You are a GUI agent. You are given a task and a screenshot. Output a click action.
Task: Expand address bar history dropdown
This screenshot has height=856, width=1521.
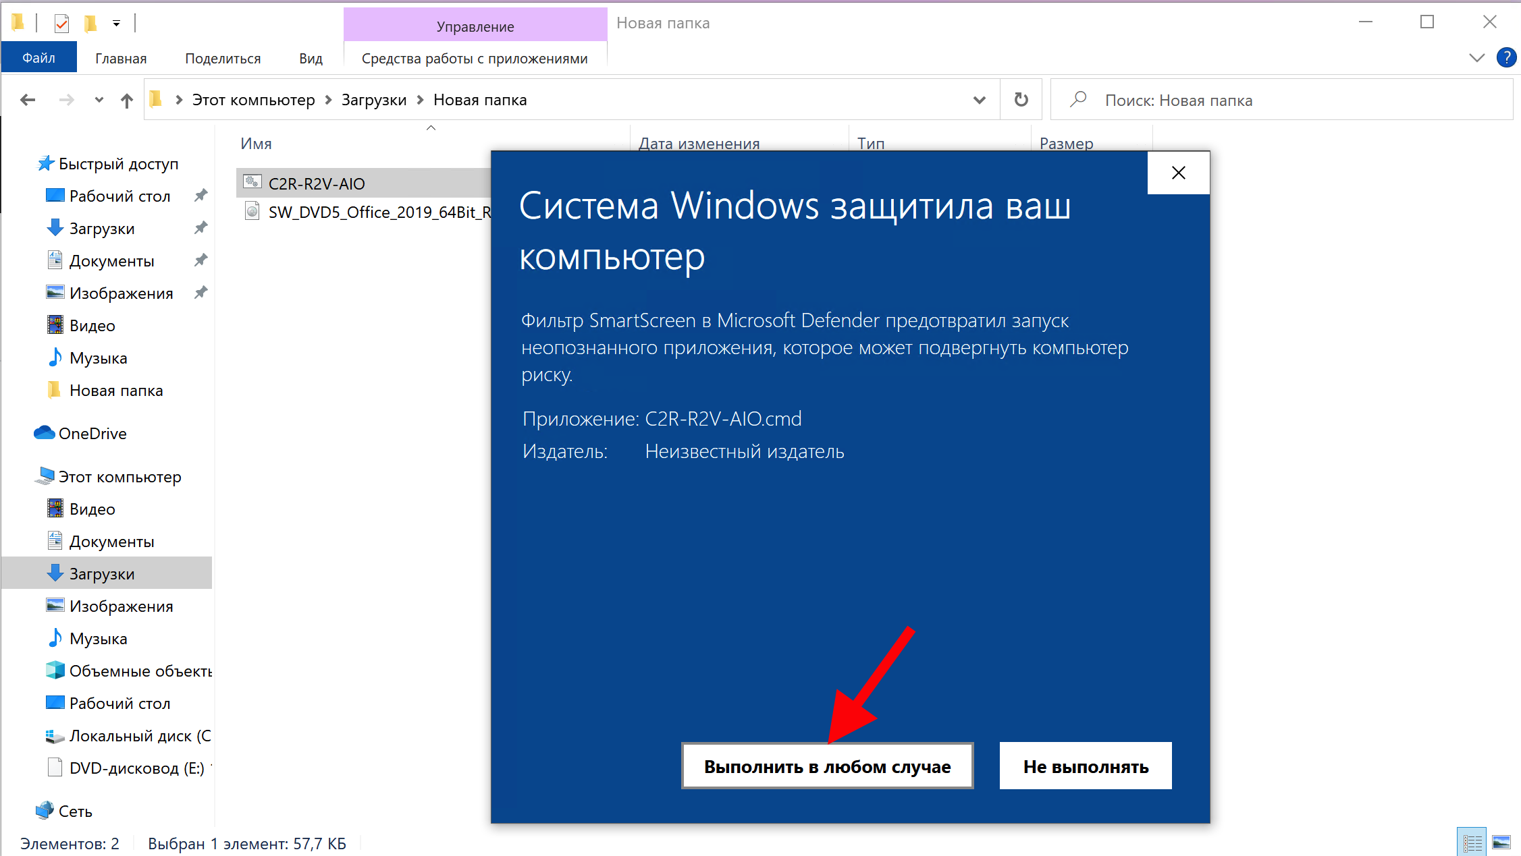click(x=980, y=100)
